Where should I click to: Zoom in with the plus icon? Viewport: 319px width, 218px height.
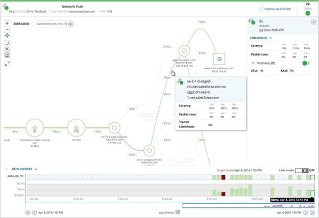(7, 23)
